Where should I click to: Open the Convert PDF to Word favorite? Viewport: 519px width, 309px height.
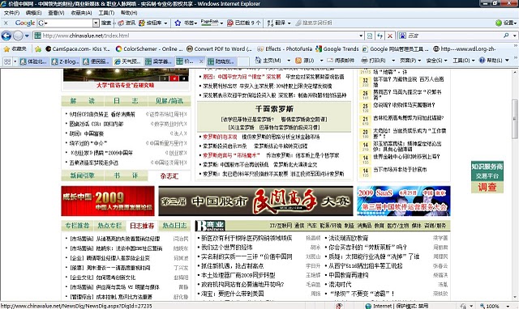(219, 49)
